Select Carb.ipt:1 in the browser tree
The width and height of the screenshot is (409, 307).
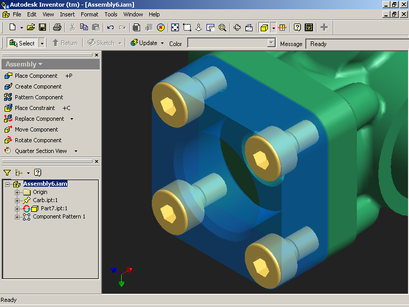coord(45,200)
